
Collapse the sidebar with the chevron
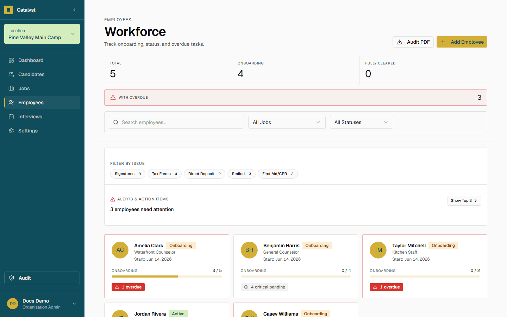point(74,10)
